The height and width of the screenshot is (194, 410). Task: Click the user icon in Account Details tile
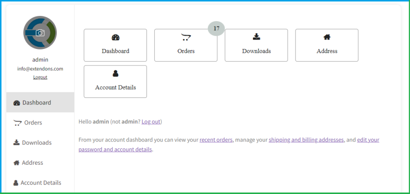115,73
